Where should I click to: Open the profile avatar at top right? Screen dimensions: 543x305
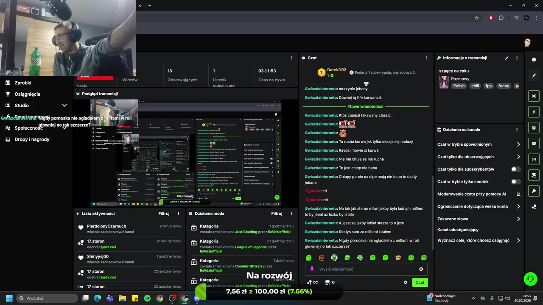pos(527,42)
